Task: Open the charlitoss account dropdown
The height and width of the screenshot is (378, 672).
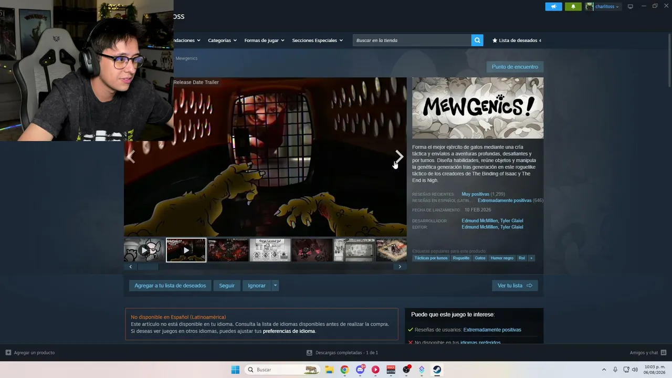Action: pos(607,6)
